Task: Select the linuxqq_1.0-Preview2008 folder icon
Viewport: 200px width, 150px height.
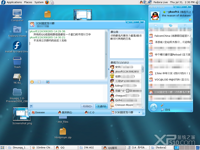Action: pyautogui.click(x=17, y=95)
